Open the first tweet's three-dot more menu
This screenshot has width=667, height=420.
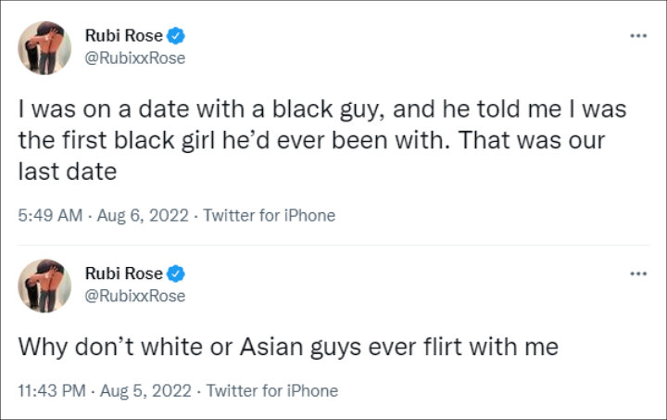pyautogui.click(x=638, y=36)
